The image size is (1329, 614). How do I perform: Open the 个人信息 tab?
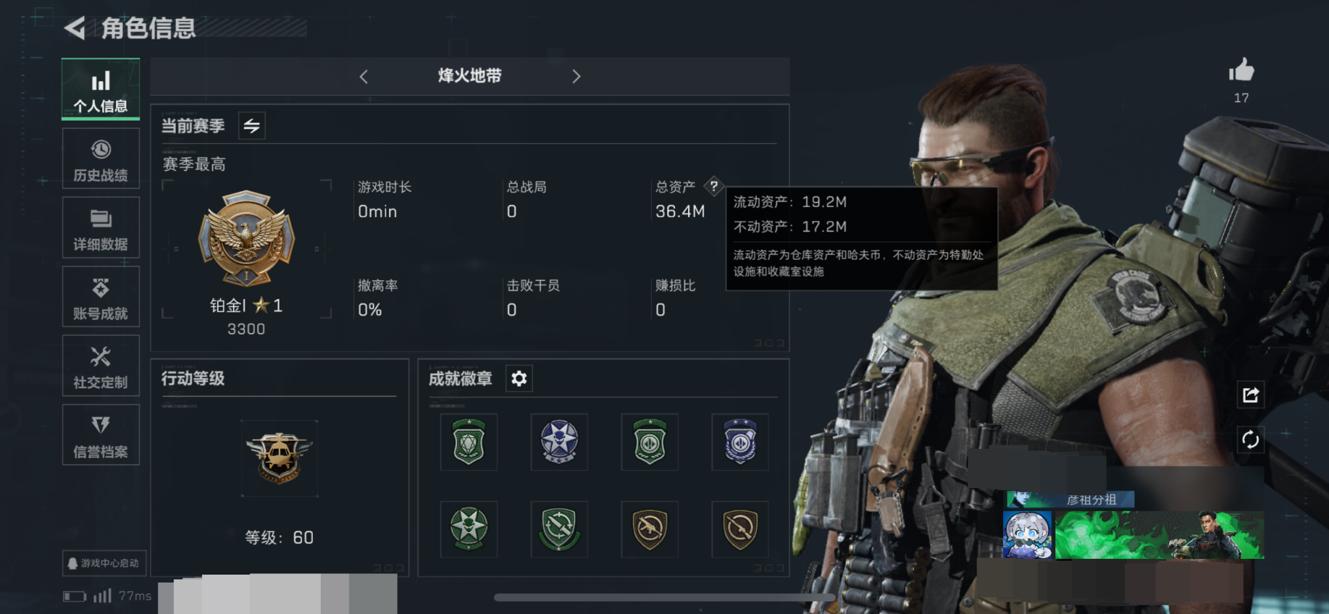[x=100, y=89]
